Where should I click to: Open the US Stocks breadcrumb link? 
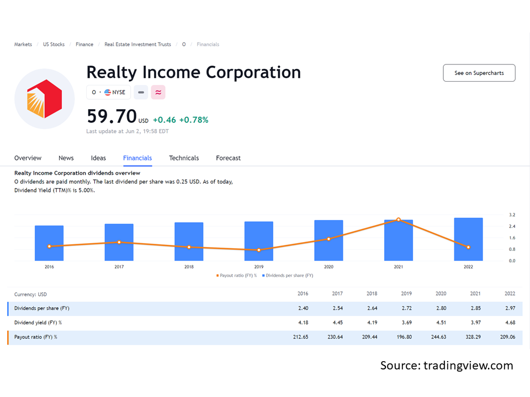pos(54,45)
